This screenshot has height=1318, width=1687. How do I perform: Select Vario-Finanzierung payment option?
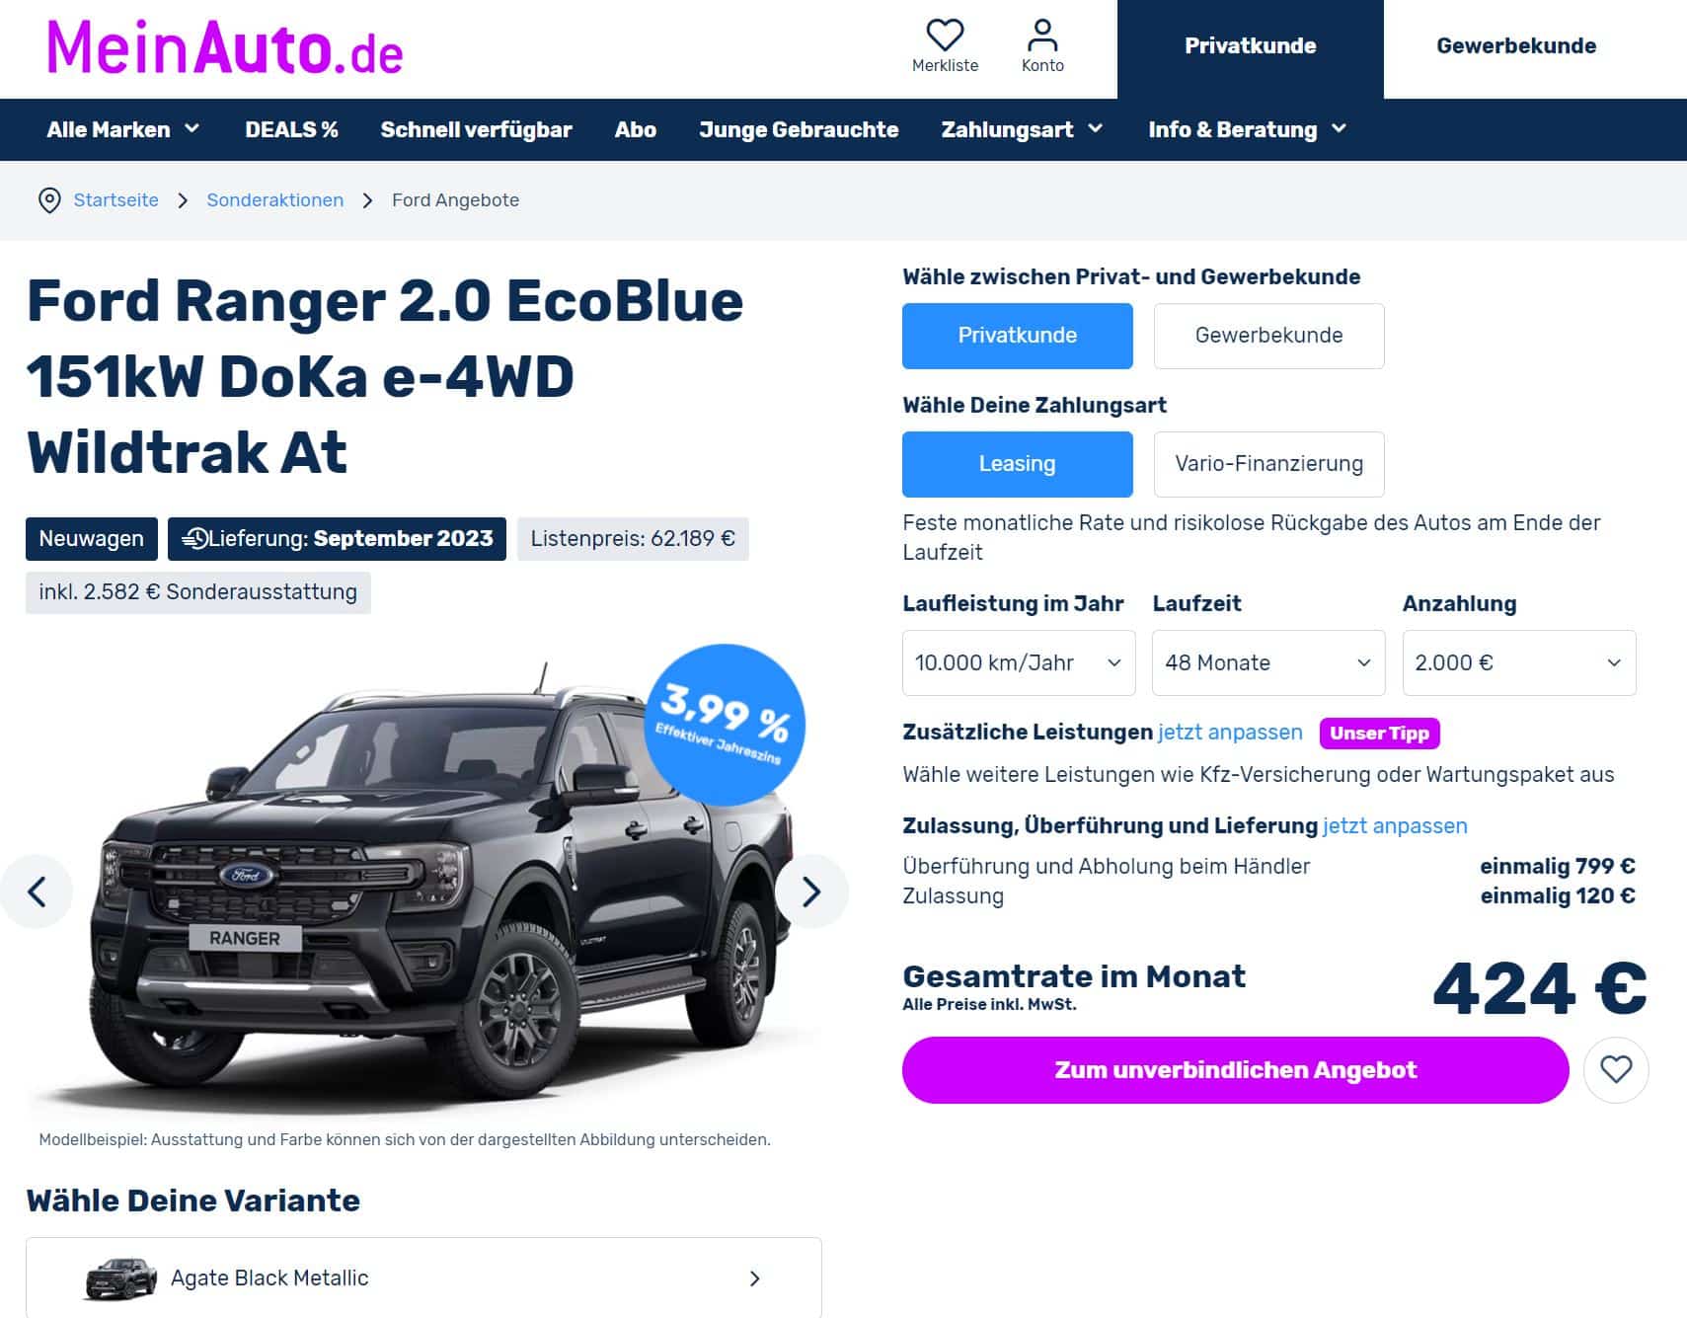point(1268,464)
